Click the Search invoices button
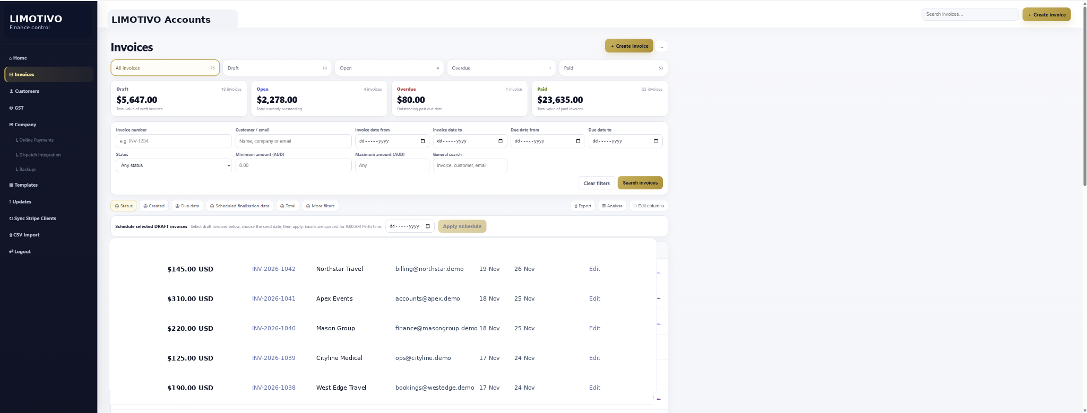The image size is (1087, 413). (640, 183)
